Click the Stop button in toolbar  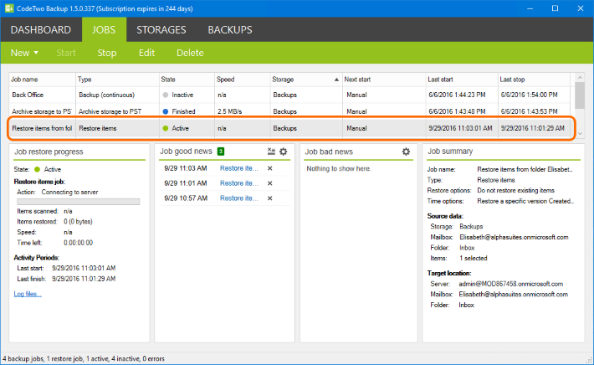coord(107,53)
